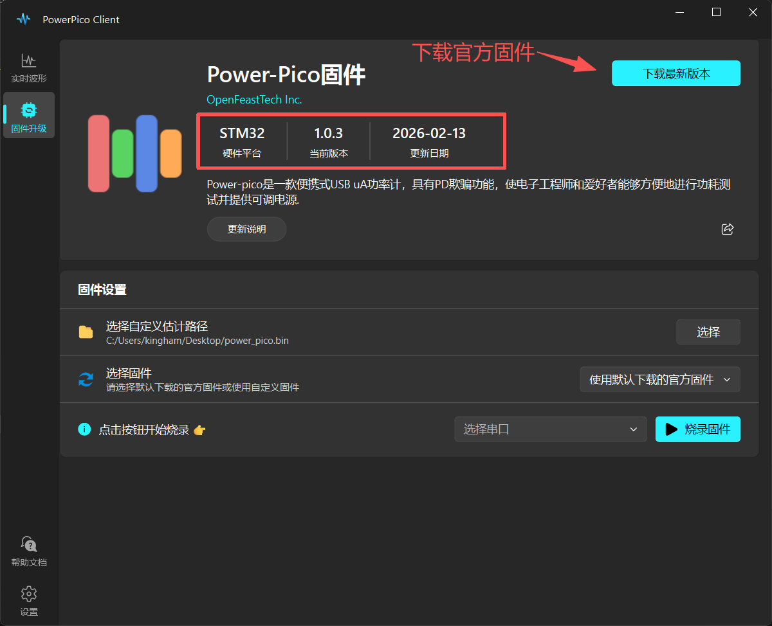Image resolution: width=772 pixels, height=626 pixels.
Task: Maximize the PowerPico Client window
Action: (716, 12)
